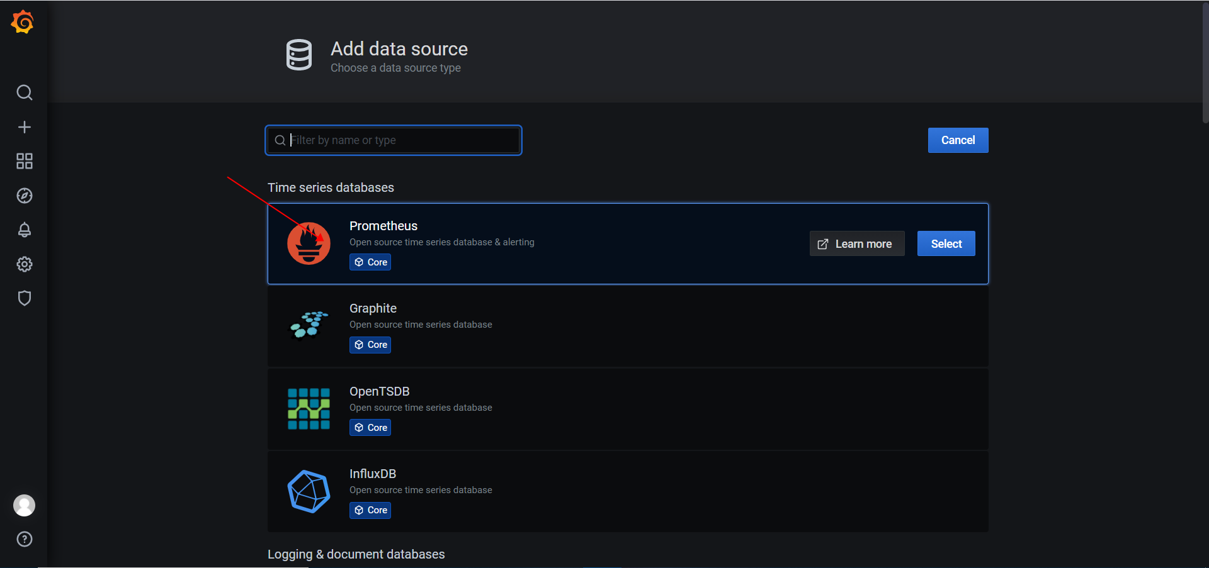Click the Prometheus flame logo
Viewport: 1209px width, 568px height.
click(309, 243)
